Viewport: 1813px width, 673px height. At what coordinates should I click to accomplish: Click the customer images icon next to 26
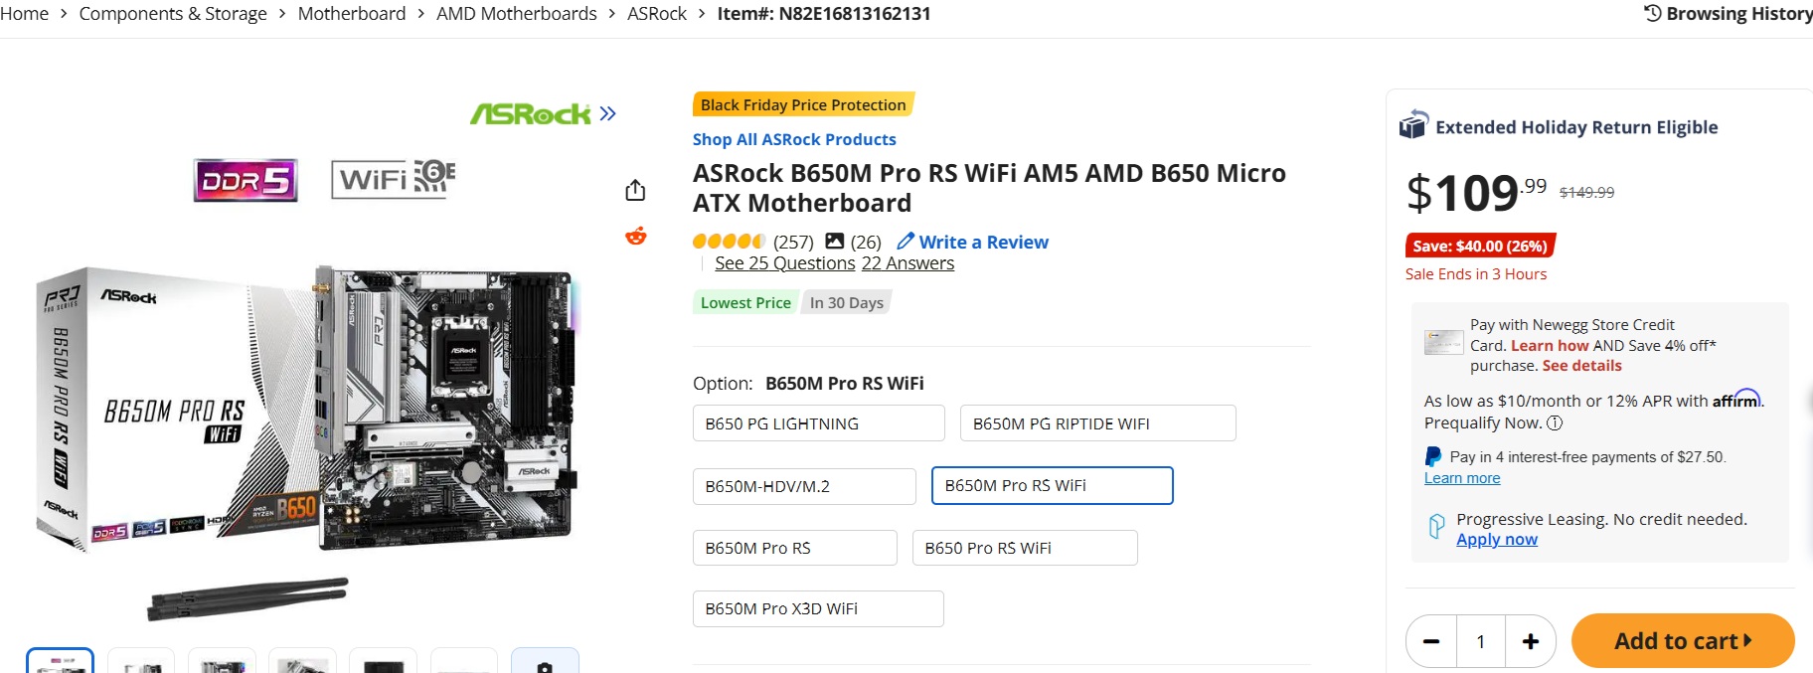(x=835, y=242)
